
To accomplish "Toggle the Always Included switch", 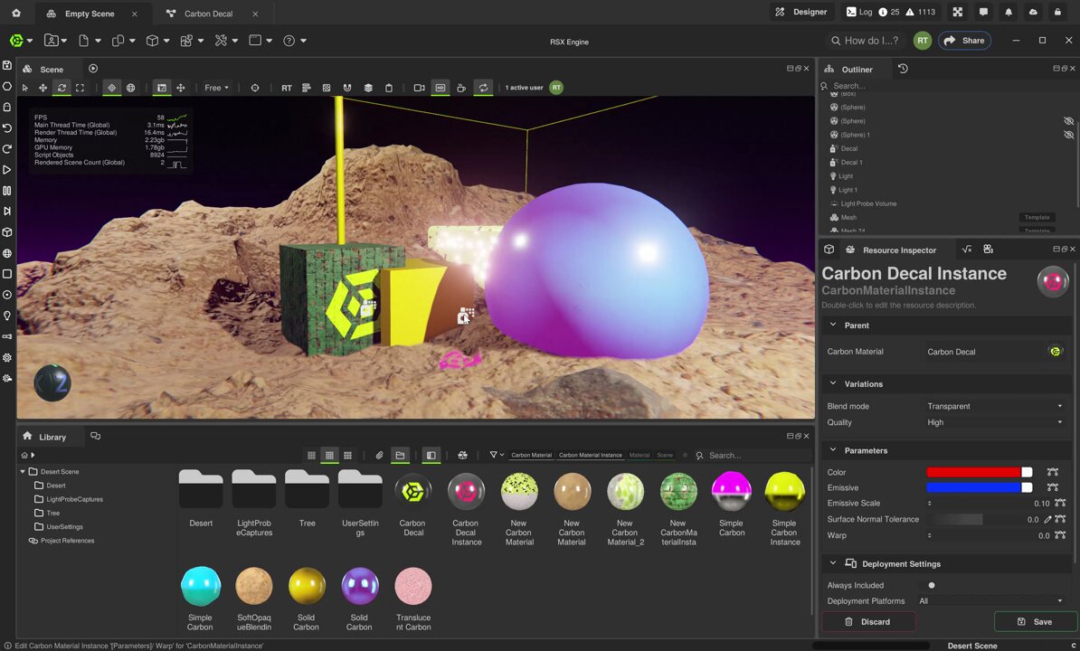I will coord(931,585).
